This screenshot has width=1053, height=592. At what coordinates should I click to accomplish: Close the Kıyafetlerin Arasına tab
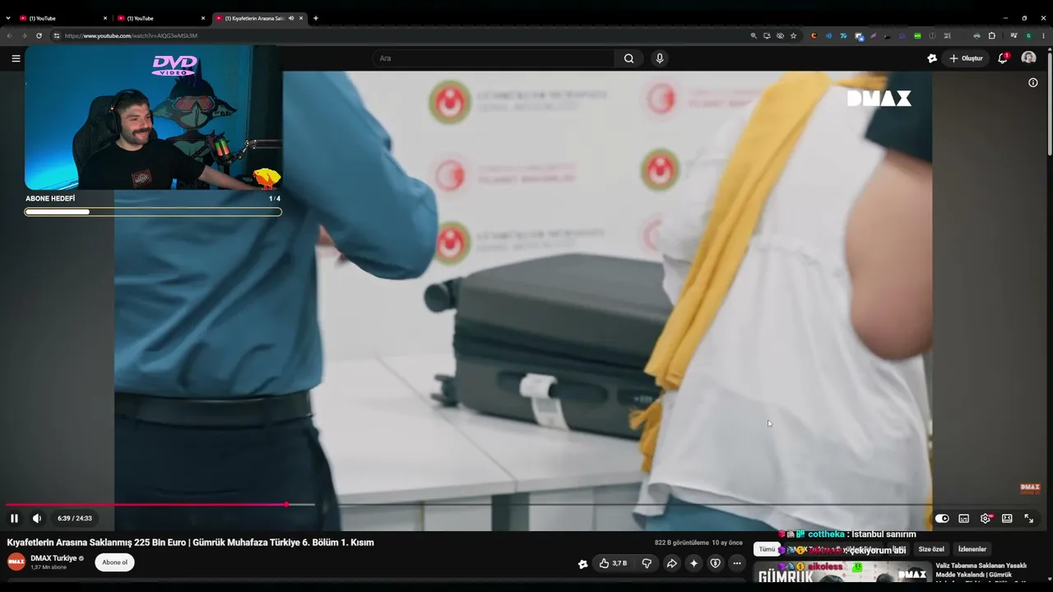click(x=301, y=18)
